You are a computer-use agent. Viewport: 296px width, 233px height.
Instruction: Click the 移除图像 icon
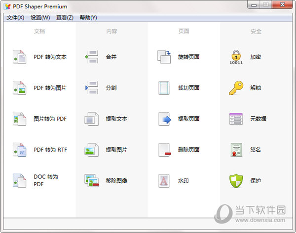[x=92, y=181]
